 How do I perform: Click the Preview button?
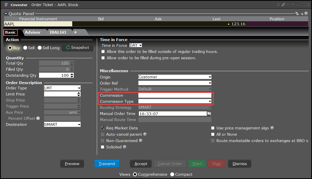72,164
